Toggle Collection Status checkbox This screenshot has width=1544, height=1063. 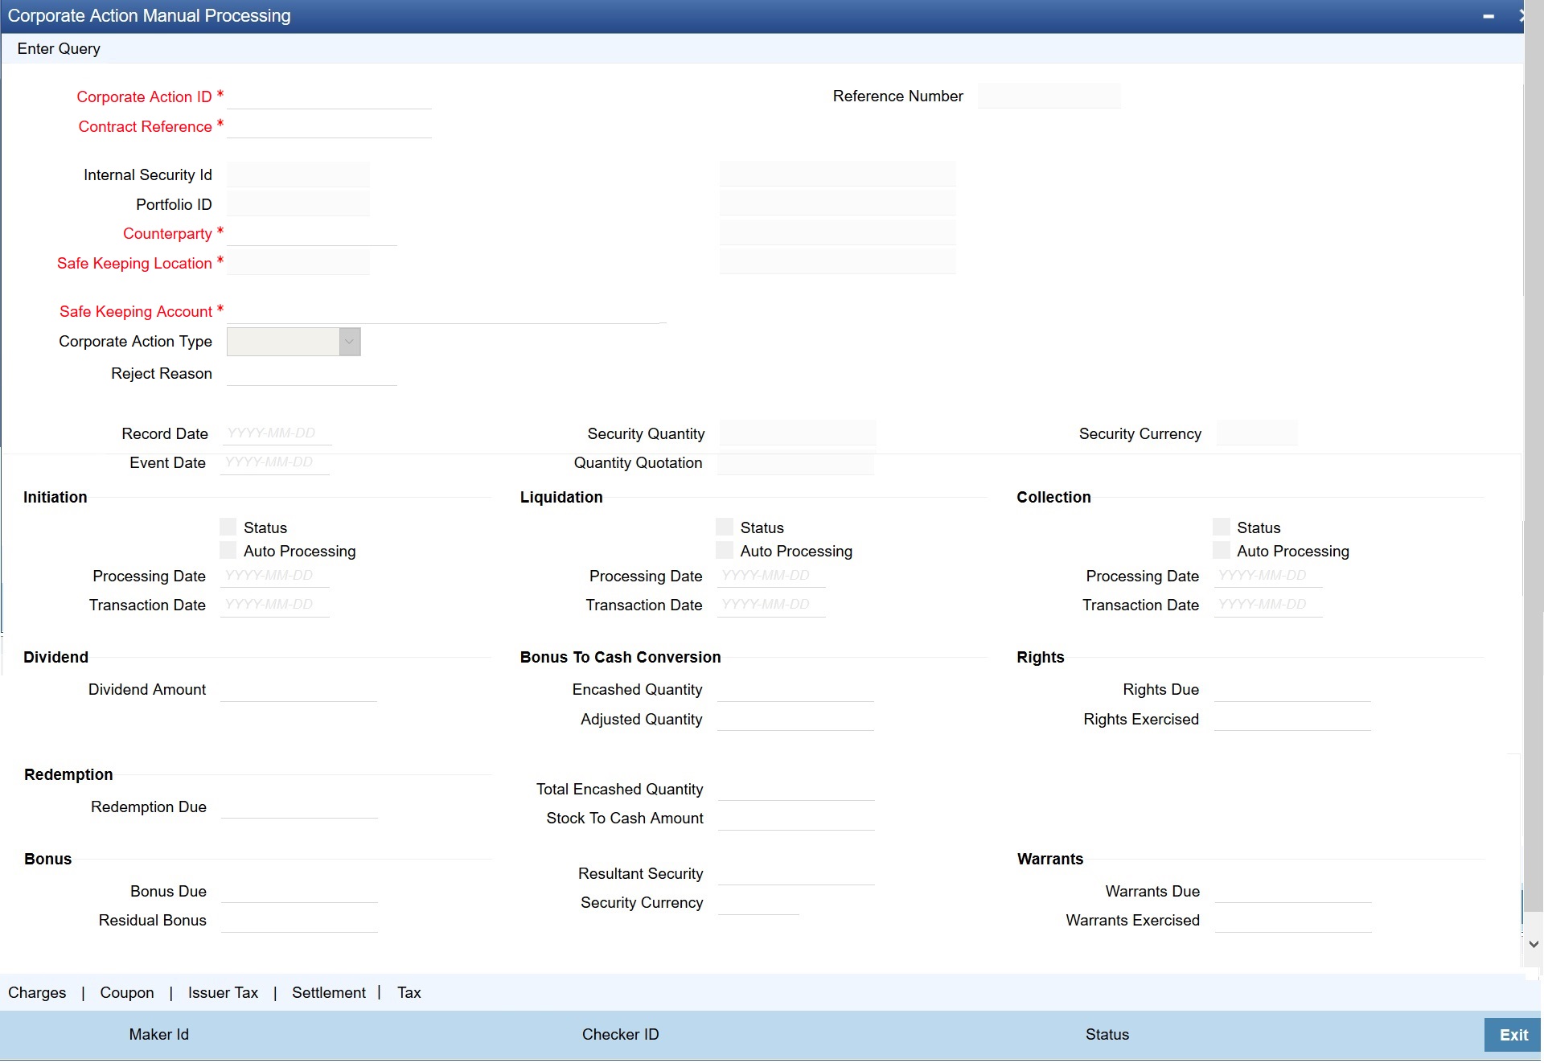click(x=1222, y=527)
